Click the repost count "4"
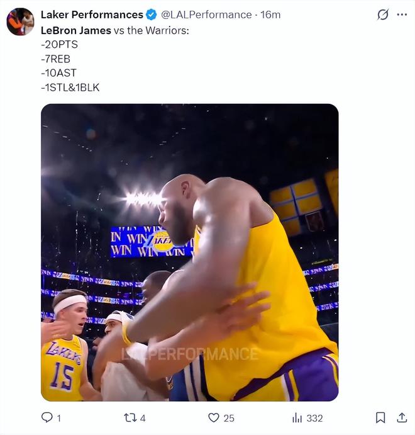 [143, 418]
